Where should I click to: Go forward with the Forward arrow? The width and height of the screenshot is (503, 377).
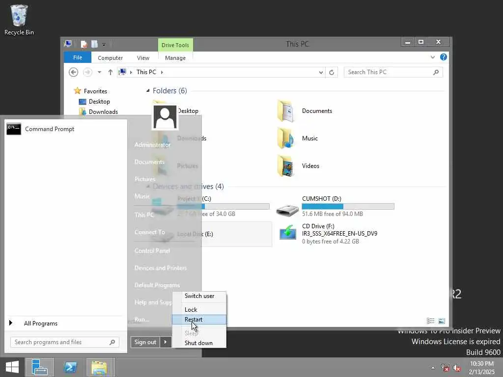87,72
